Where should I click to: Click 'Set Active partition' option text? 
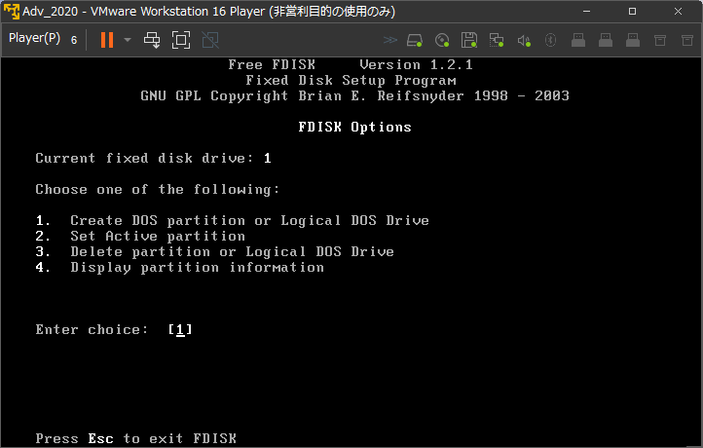(x=158, y=236)
